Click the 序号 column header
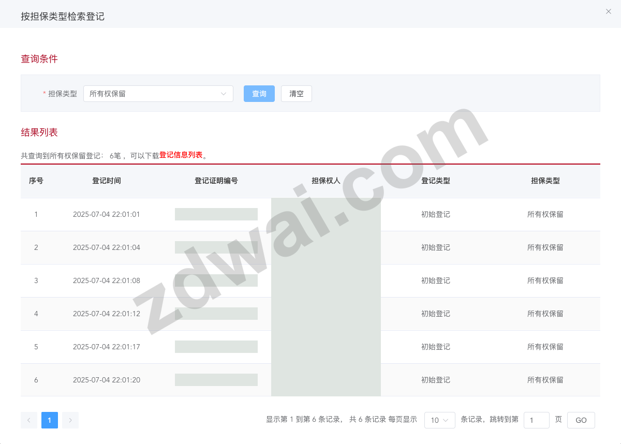621x444 pixels. [x=36, y=181]
